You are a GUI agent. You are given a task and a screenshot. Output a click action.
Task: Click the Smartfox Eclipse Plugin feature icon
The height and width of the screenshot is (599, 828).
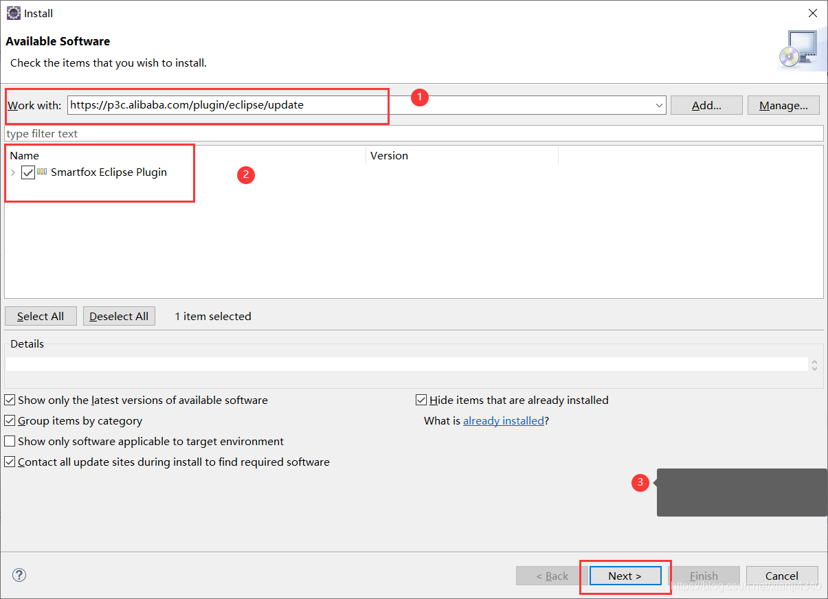[42, 172]
